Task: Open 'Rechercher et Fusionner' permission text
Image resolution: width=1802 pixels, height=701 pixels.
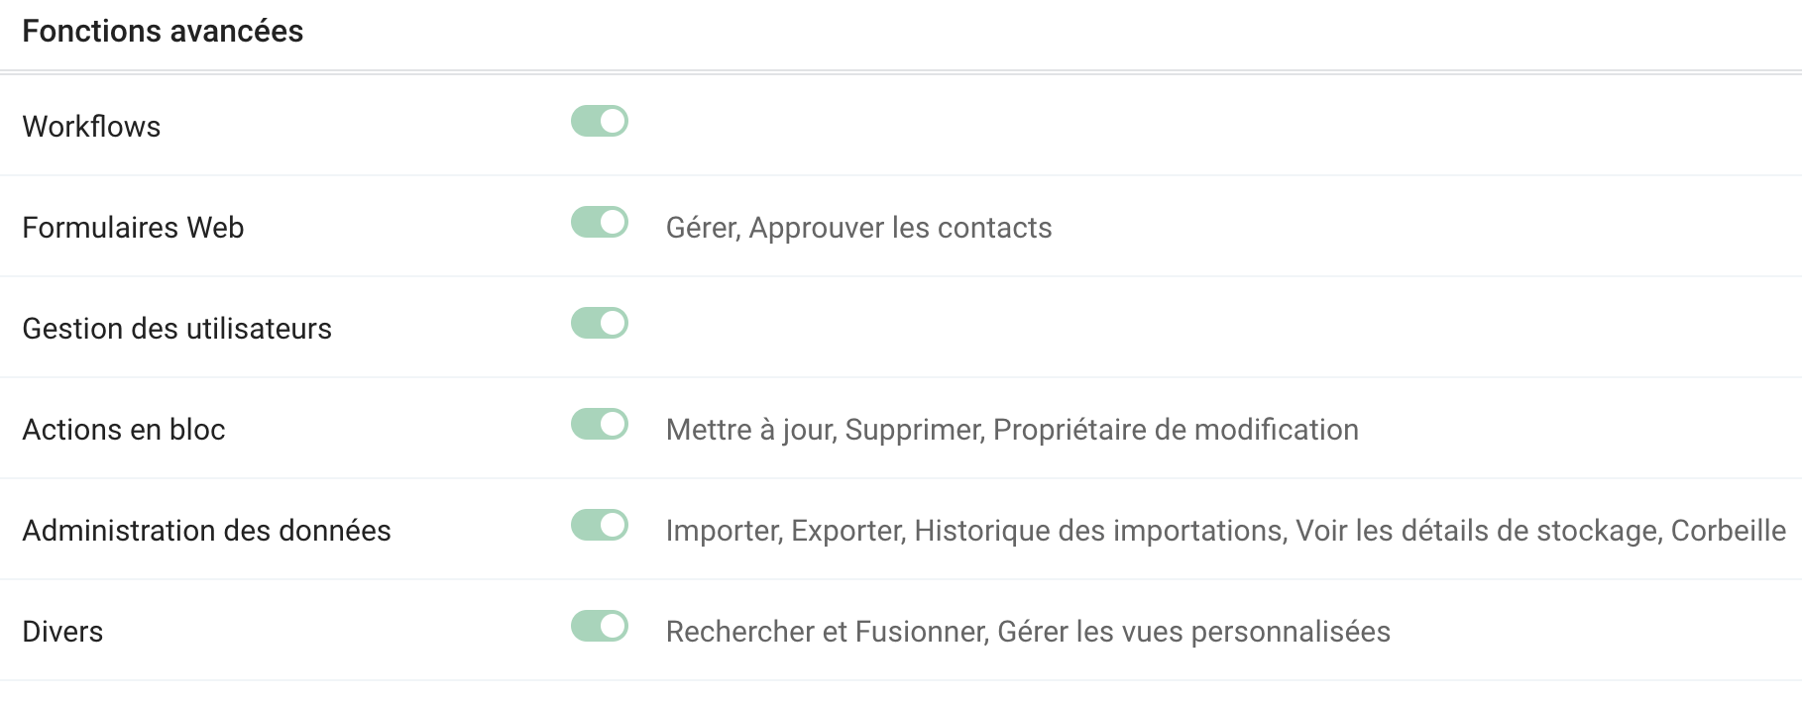Action: [x=826, y=632]
